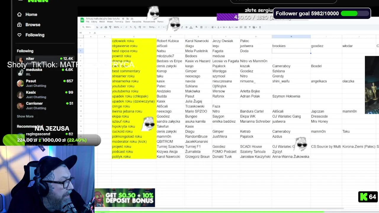Redo the last spreadsheet action
The height and width of the screenshot is (213, 379).
pos(101,27)
